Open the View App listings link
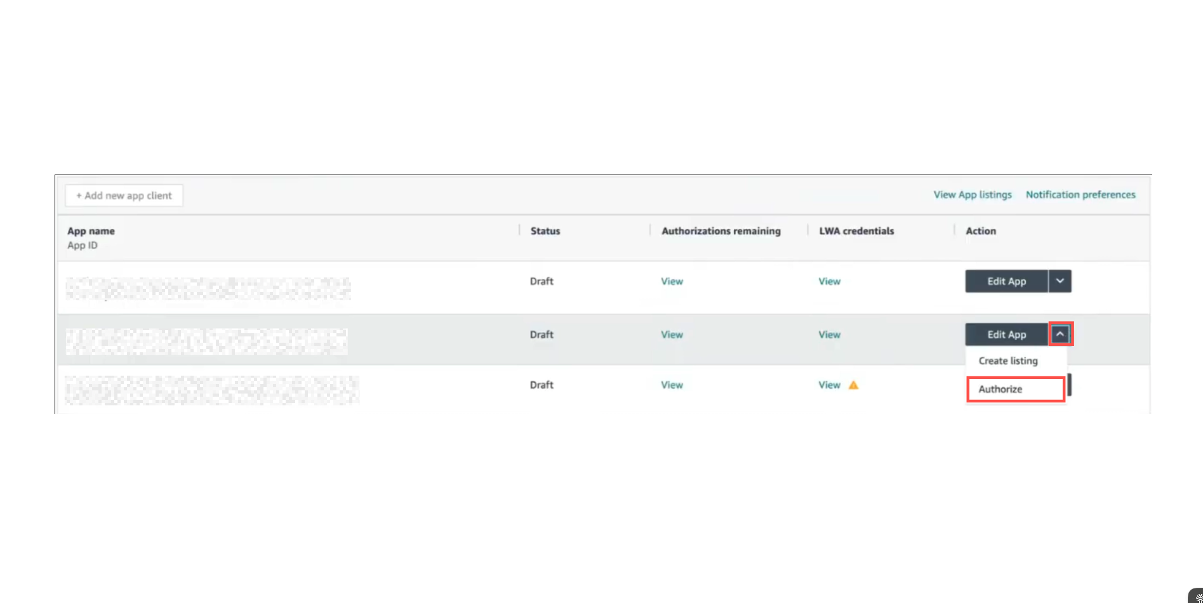The image size is (1203, 603). pyautogui.click(x=972, y=195)
